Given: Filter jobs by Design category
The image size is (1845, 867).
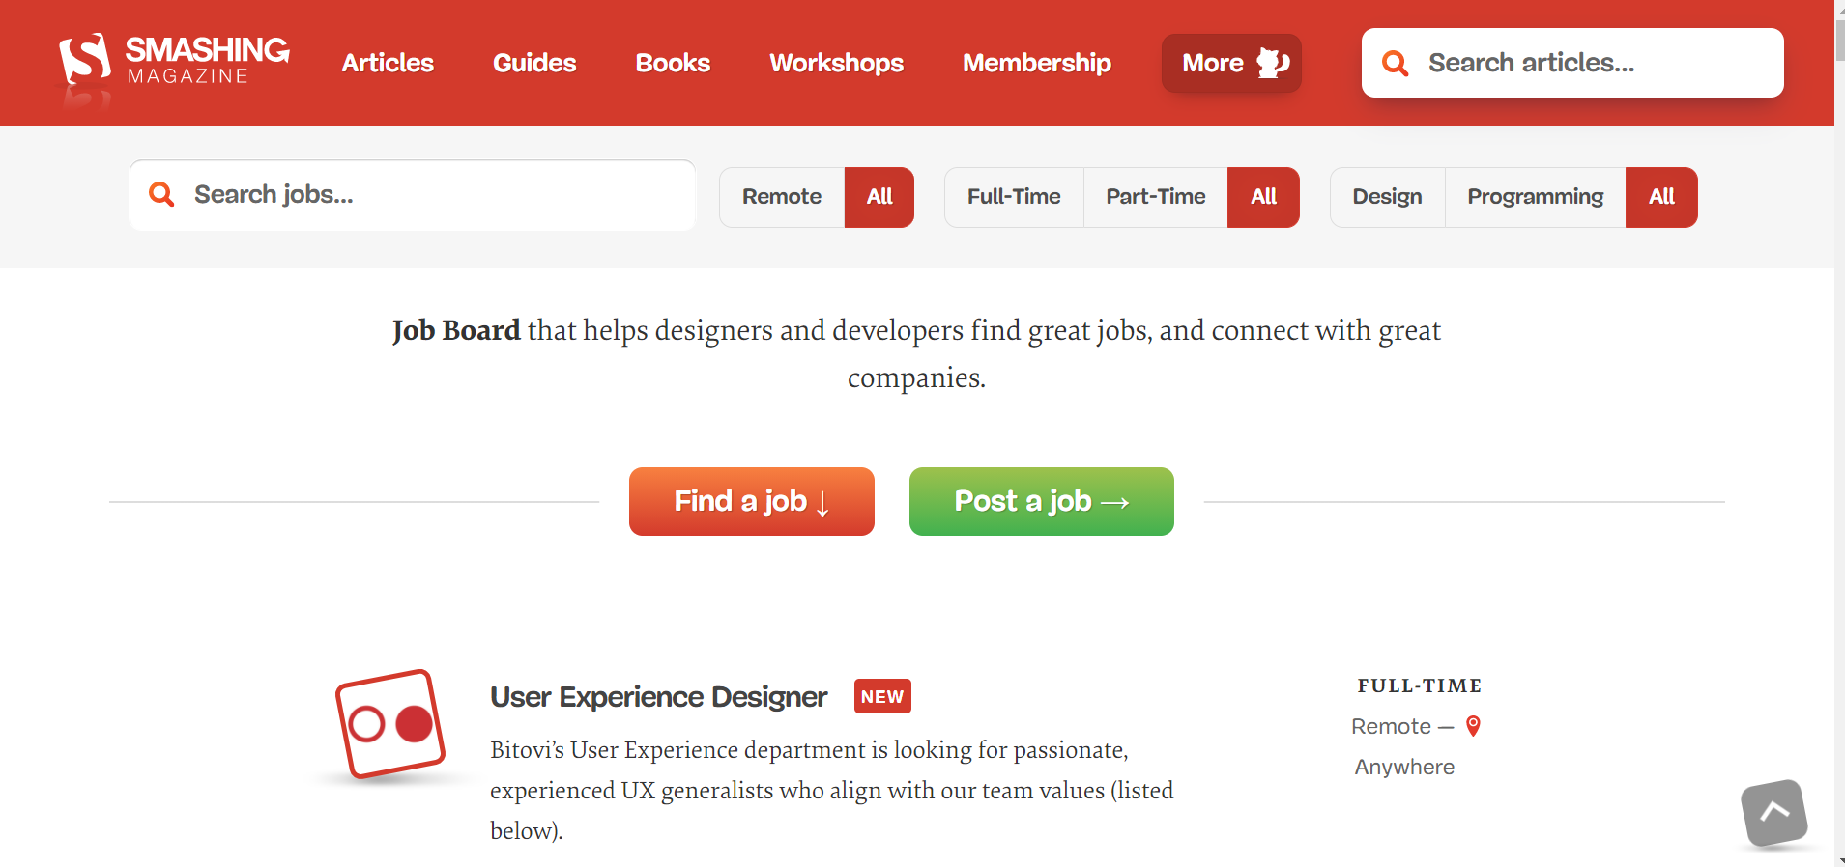Looking at the screenshot, I should pyautogui.click(x=1387, y=197).
